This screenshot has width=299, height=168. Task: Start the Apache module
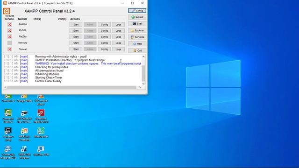click(76, 24)
